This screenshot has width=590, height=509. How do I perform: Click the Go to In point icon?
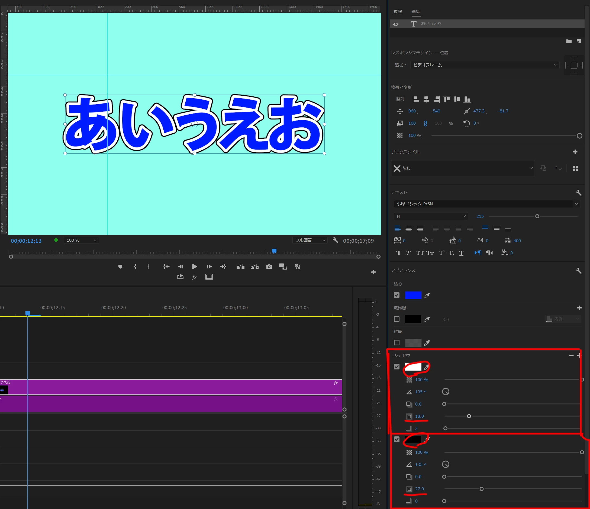[167, 267]
